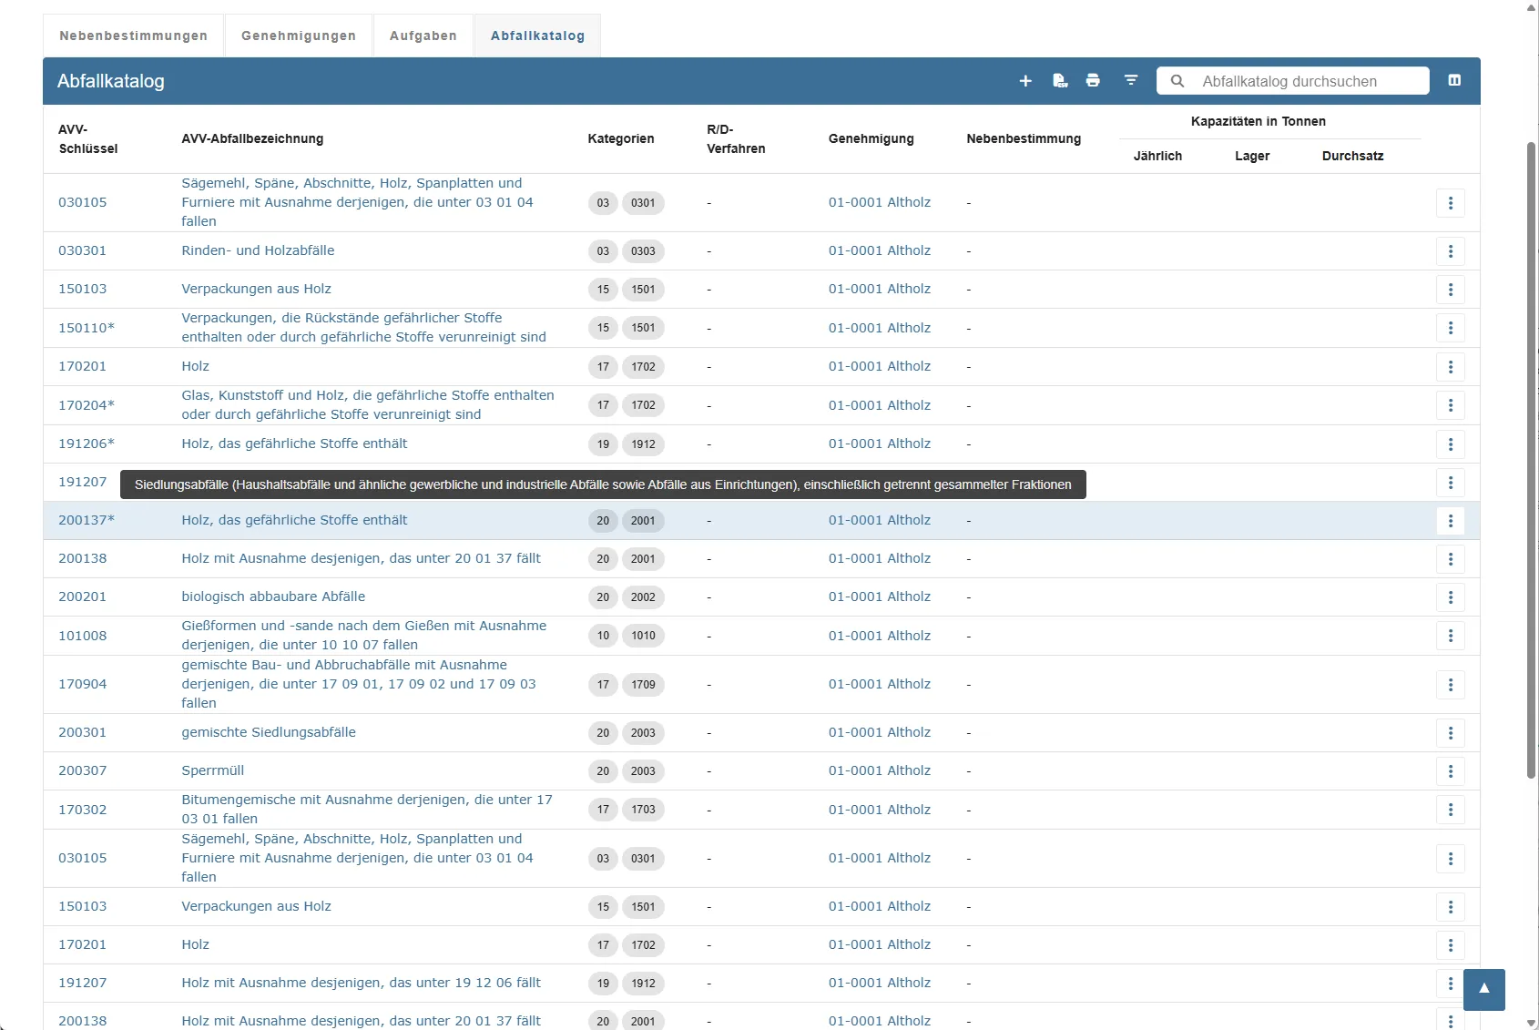1539x1030 pixels.
Task: Select the 1709 category chip
Action: click(643, 685)
